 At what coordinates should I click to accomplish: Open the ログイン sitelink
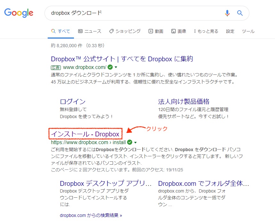click(73, 101)
